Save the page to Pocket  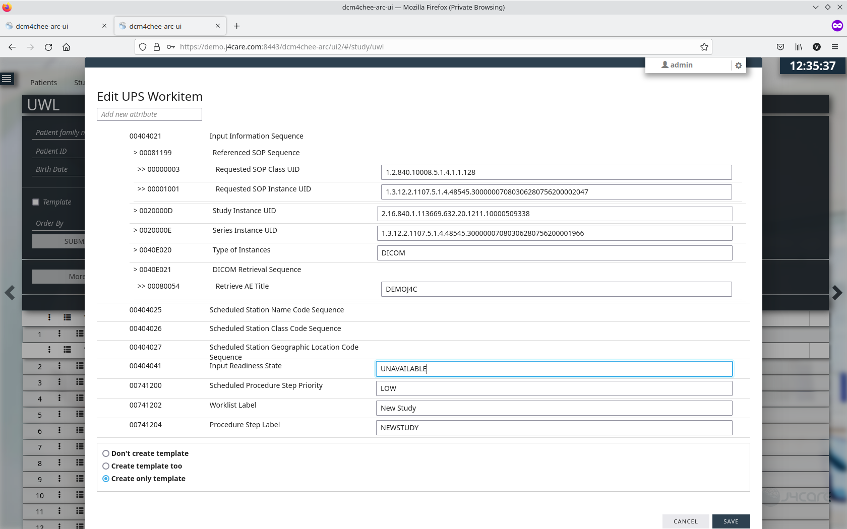click(780, 47)
